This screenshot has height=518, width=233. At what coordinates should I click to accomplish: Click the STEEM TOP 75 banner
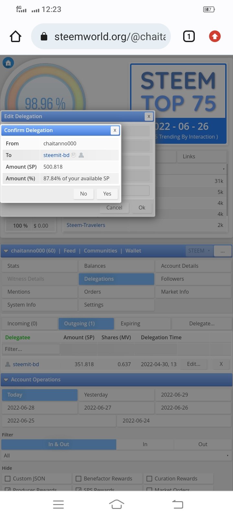point(178,104)
